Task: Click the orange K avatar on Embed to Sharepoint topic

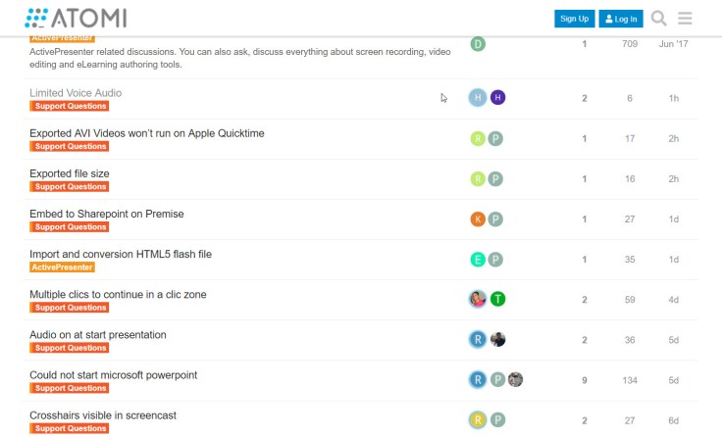Action: click(478, 219)
